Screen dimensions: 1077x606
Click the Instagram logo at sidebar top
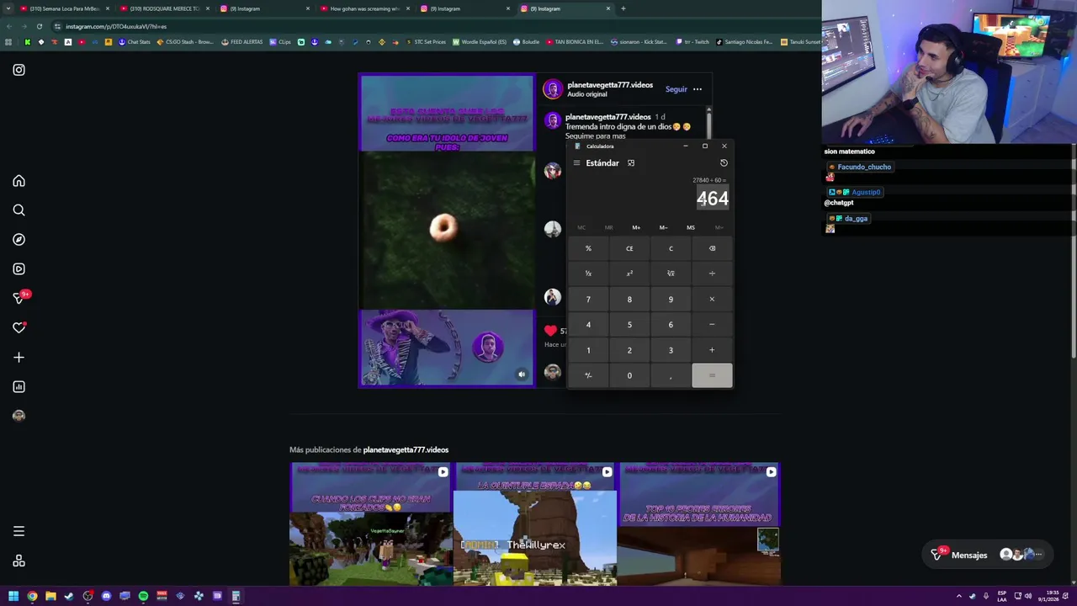click(19, 70)
